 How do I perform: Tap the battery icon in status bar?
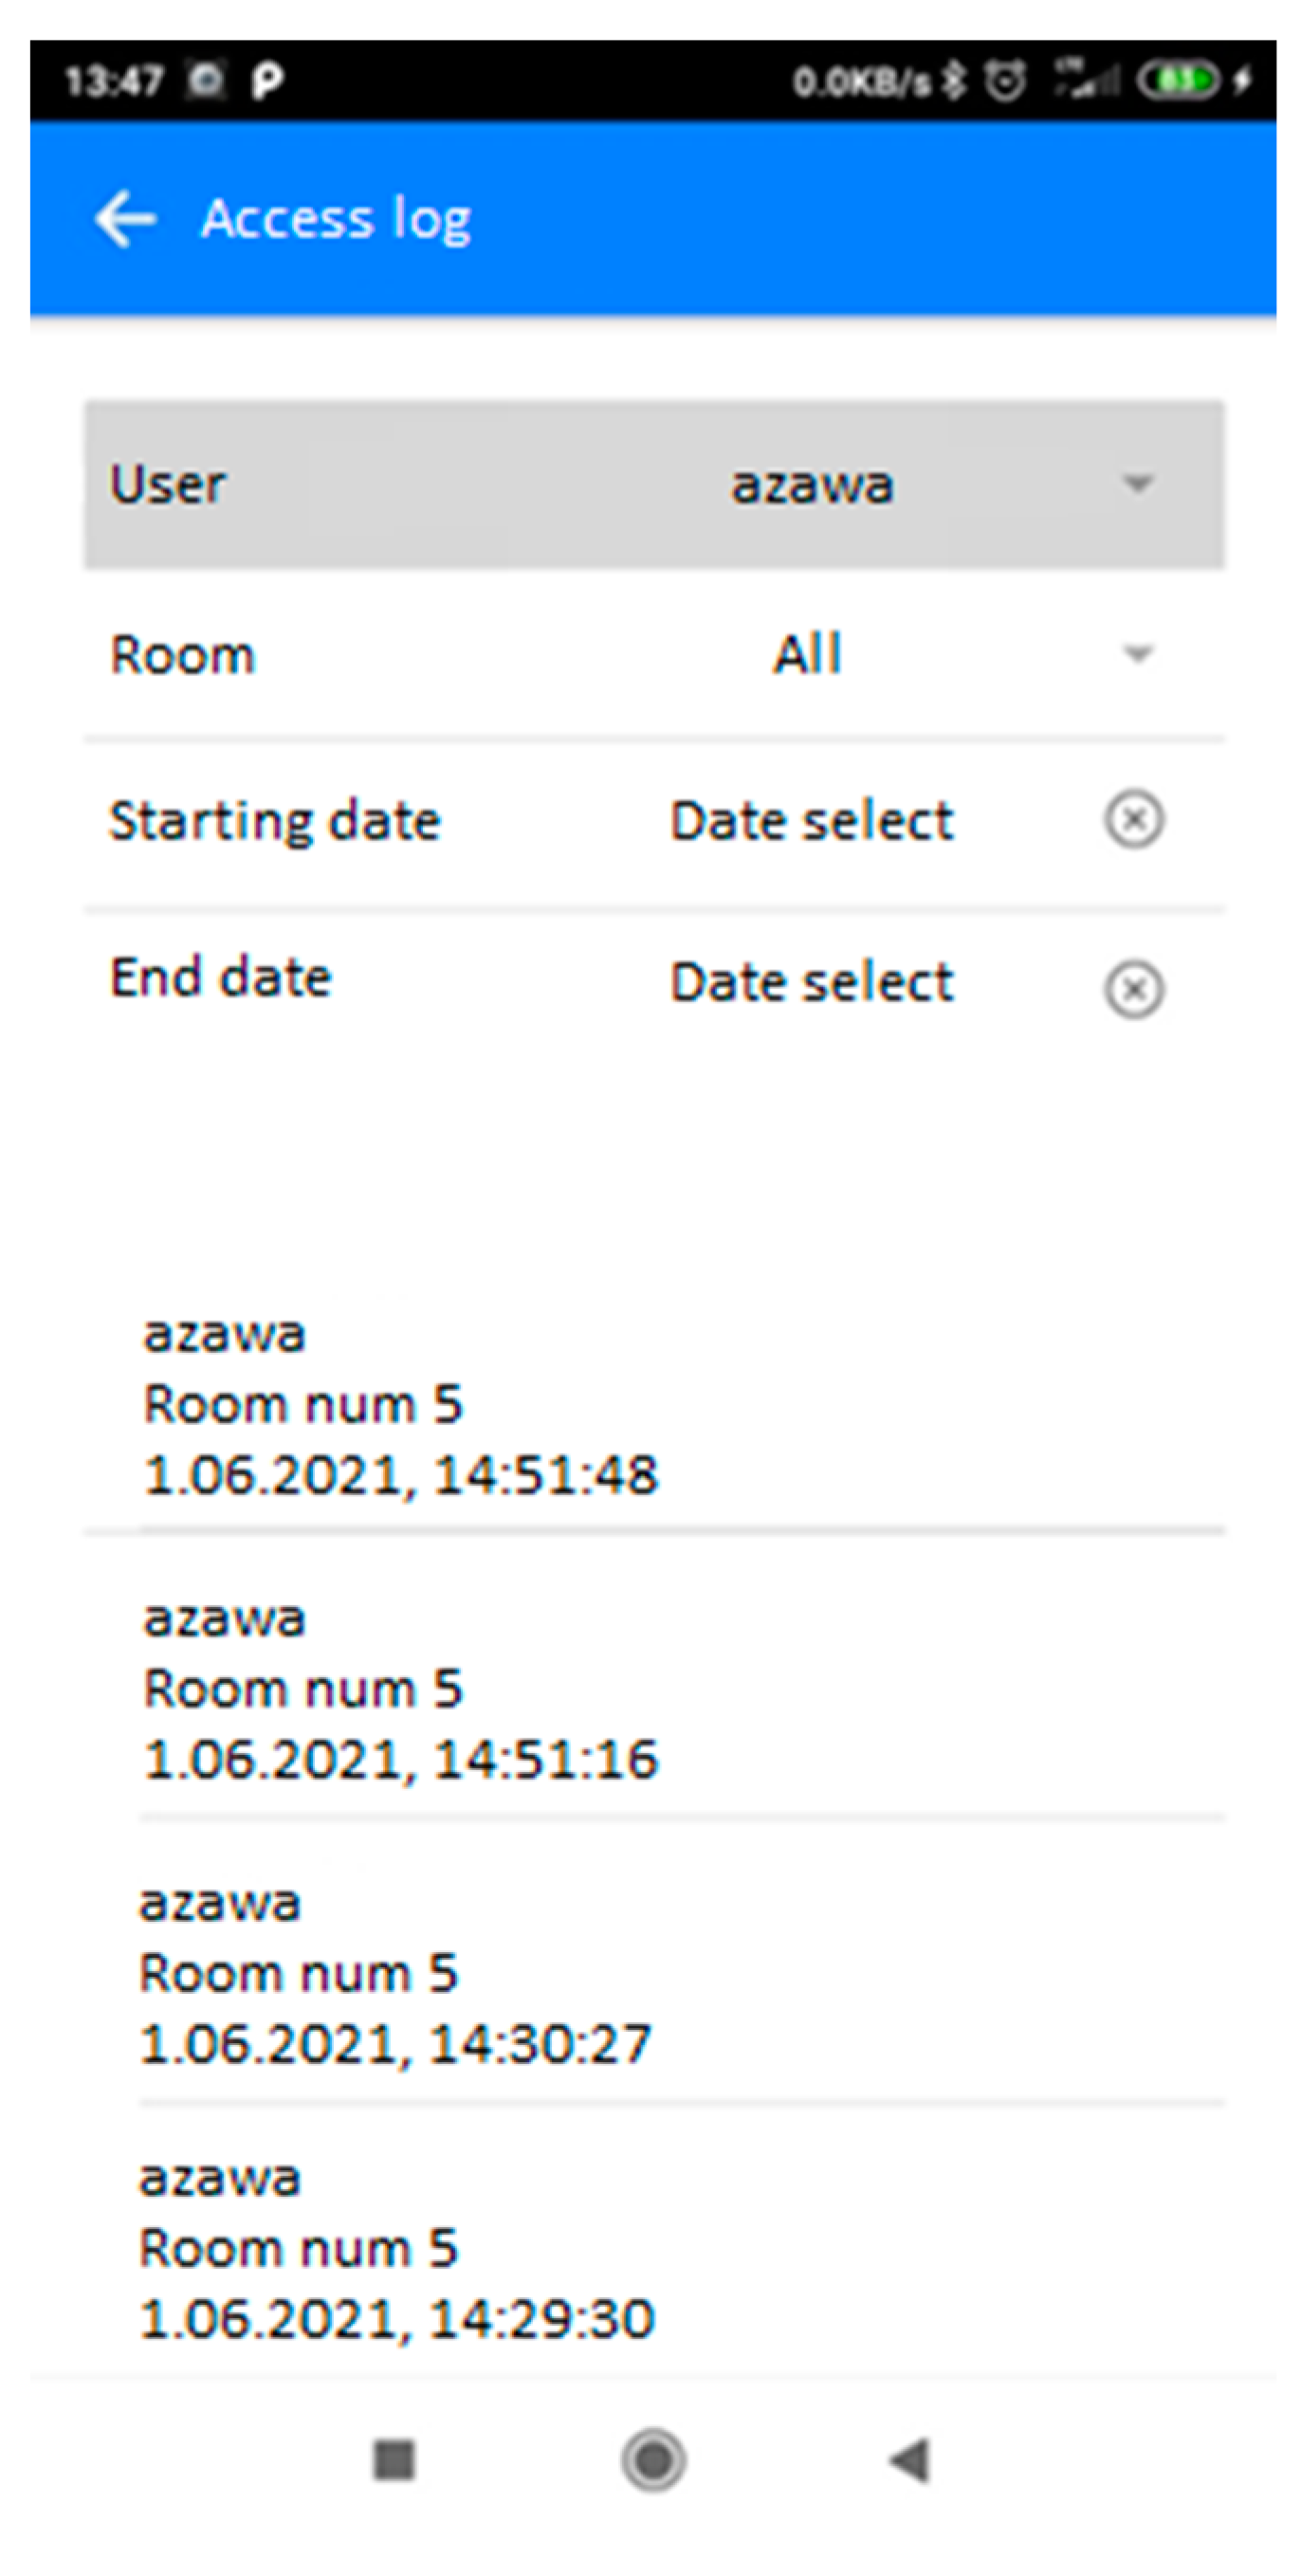click(1177, 80)
